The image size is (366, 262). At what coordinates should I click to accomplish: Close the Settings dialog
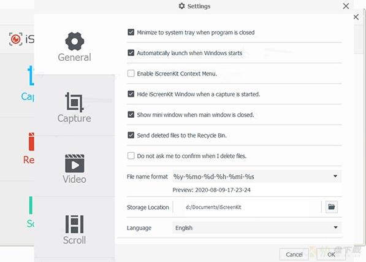point(346,6)
